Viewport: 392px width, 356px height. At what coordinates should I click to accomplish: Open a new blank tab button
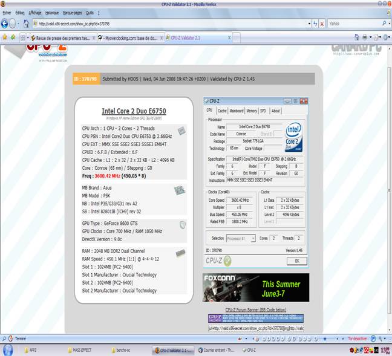click(x=237, y=38)
